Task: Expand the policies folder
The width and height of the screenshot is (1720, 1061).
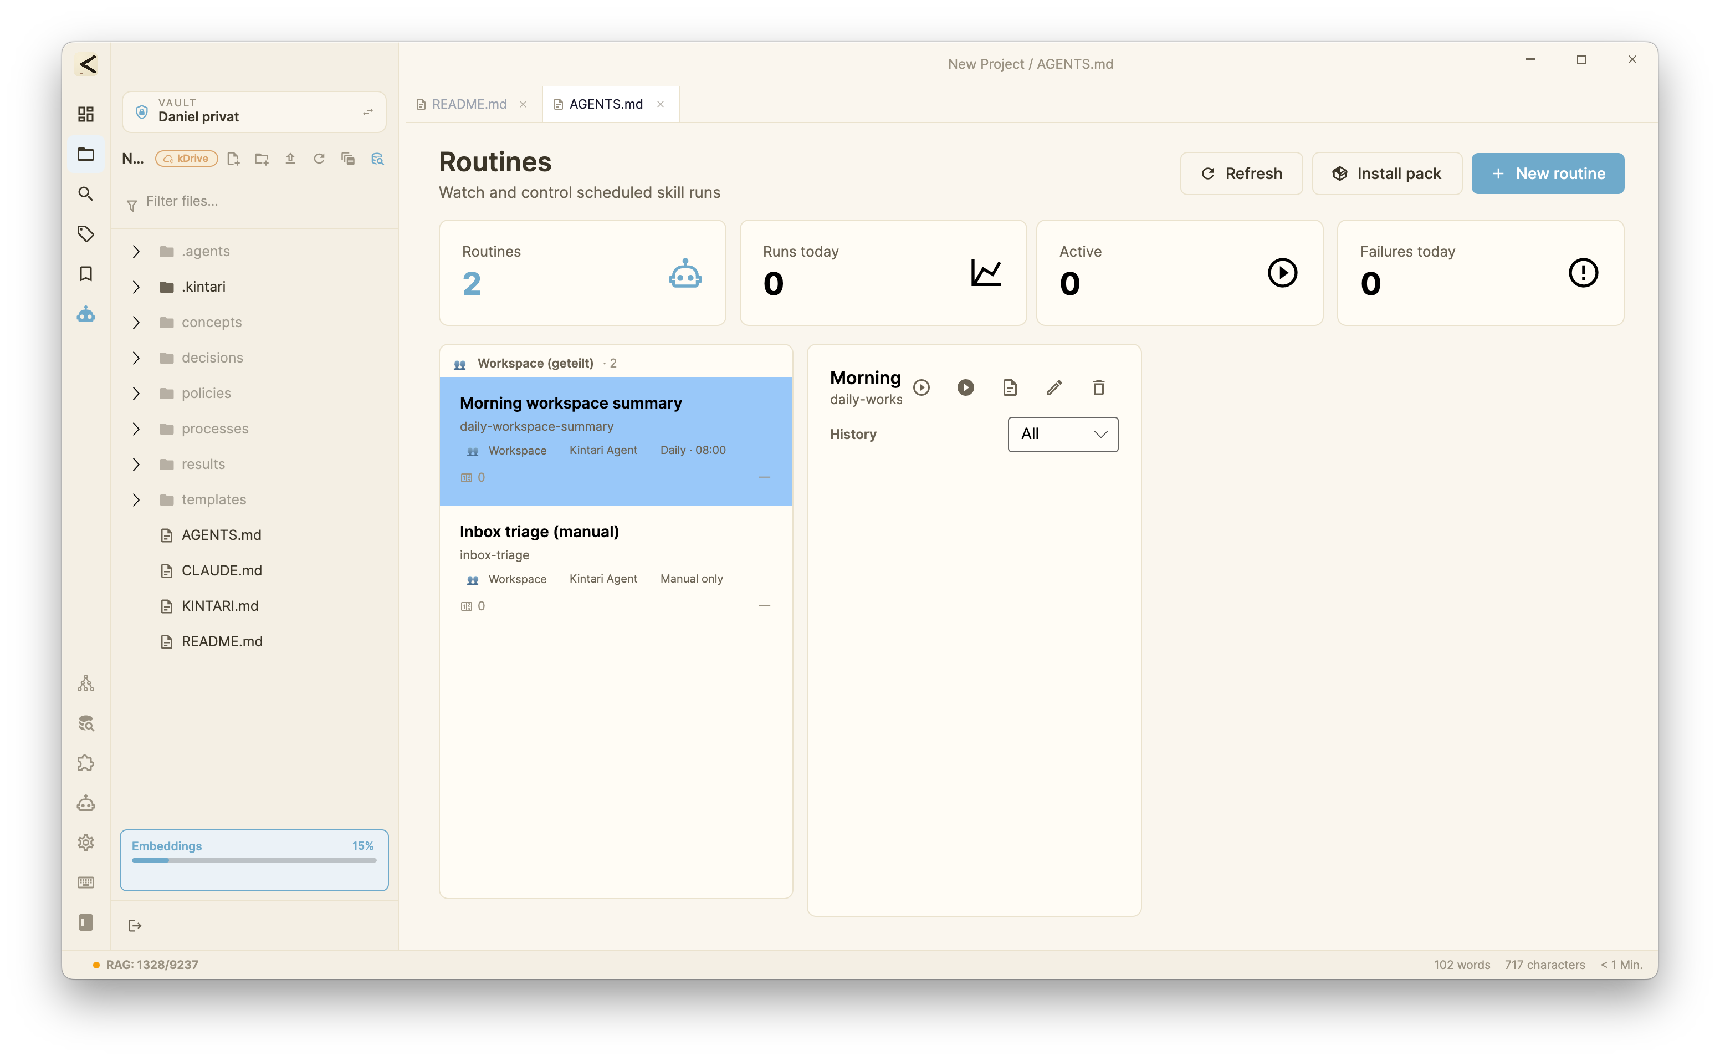Action: point(136,393)
